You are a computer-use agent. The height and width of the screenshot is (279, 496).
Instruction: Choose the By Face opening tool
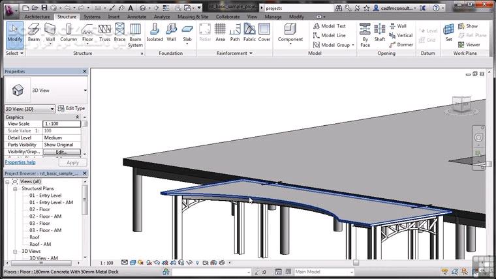click(365, 35)
